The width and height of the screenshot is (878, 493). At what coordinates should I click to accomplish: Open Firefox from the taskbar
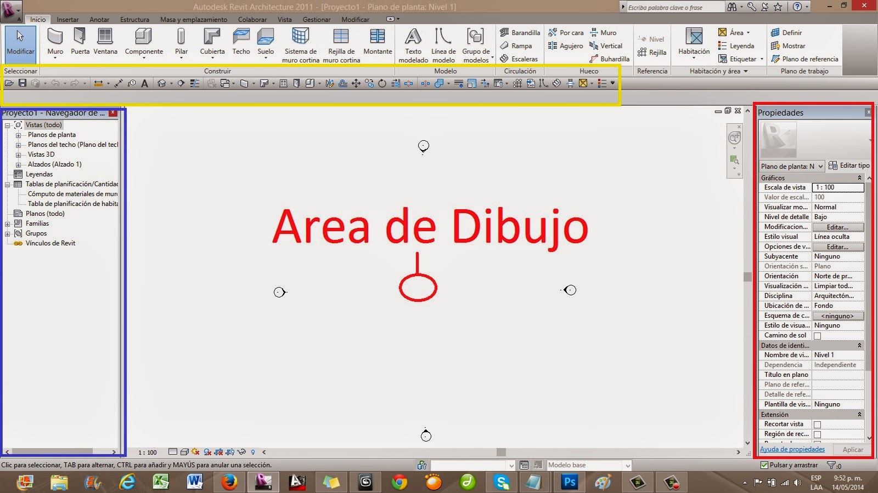(229, 483)
